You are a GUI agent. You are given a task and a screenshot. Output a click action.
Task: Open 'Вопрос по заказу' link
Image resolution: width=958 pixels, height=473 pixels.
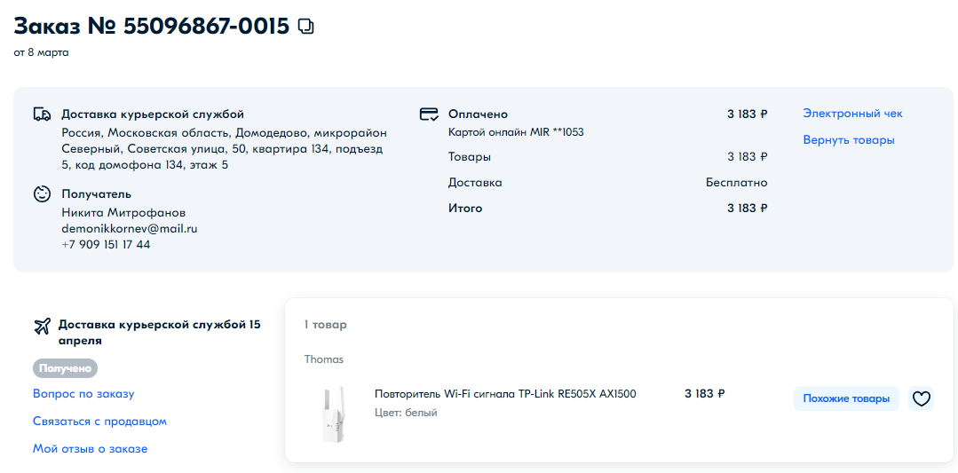tap(83, 393)
